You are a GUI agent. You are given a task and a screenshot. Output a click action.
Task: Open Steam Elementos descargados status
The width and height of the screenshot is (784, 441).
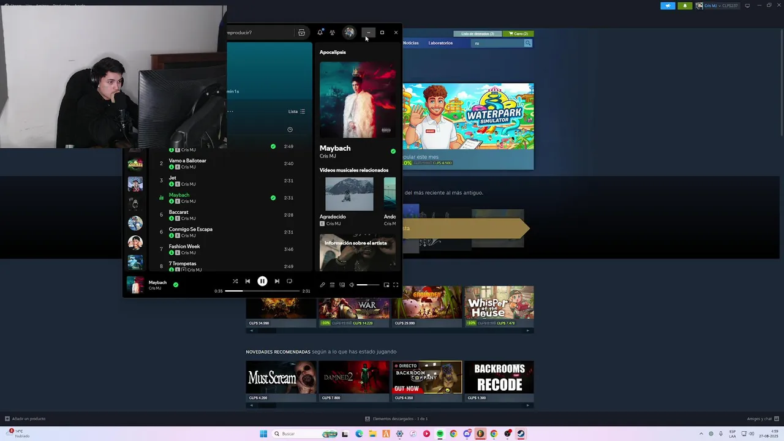tap(396, 419)
